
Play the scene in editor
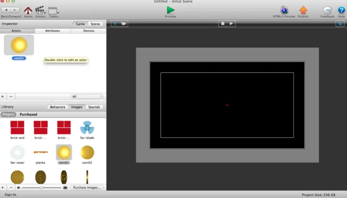[231, 23]
